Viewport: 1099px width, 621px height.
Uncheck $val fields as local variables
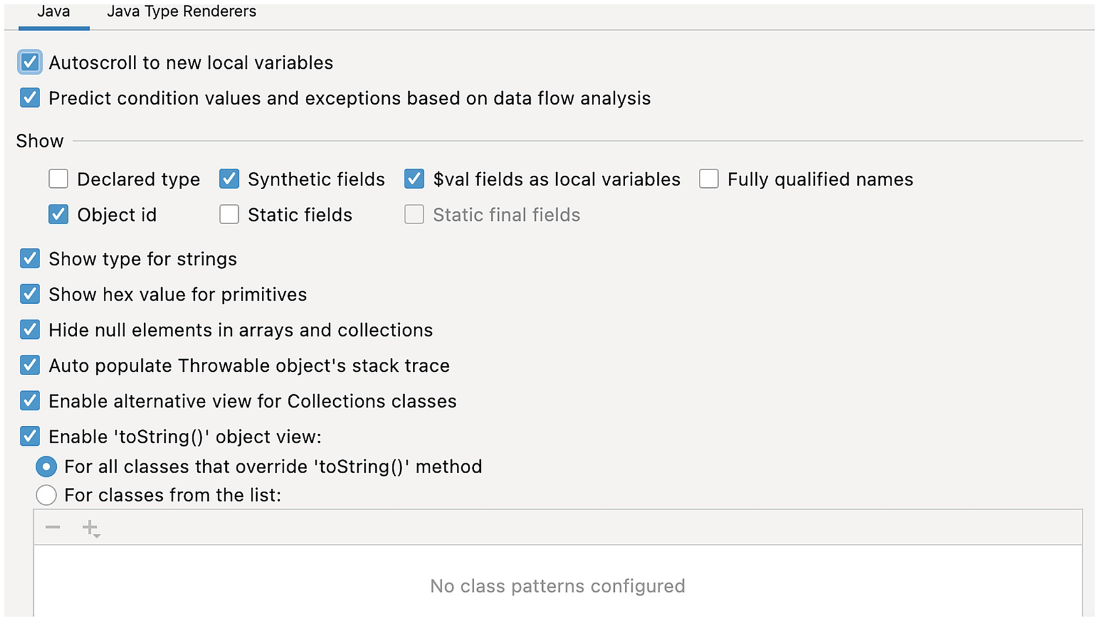point(414,179)
